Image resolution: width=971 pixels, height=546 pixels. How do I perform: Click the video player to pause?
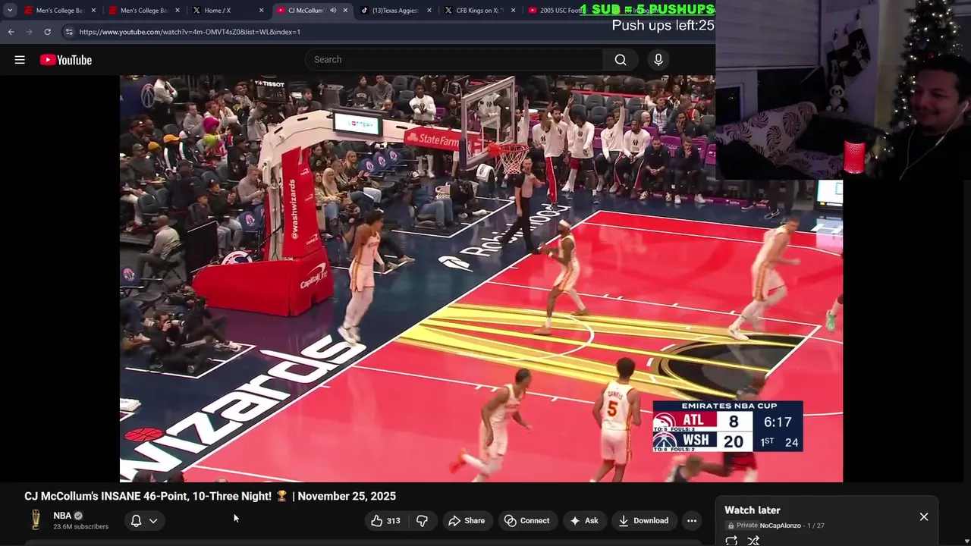point(481,278)
